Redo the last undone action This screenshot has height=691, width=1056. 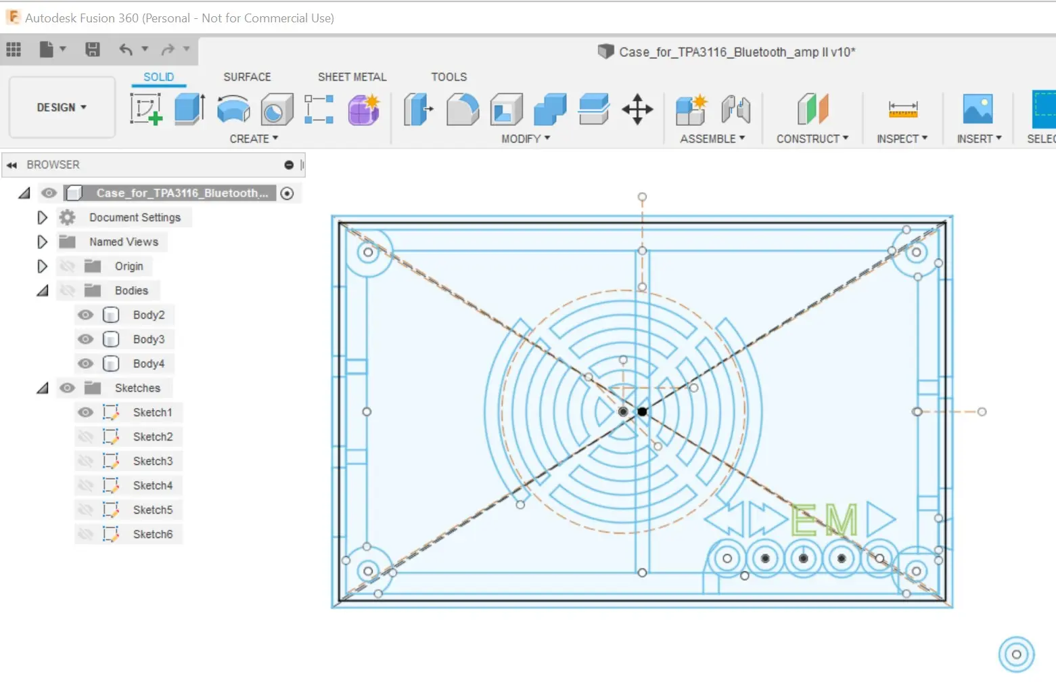click(x=168, y=49)
